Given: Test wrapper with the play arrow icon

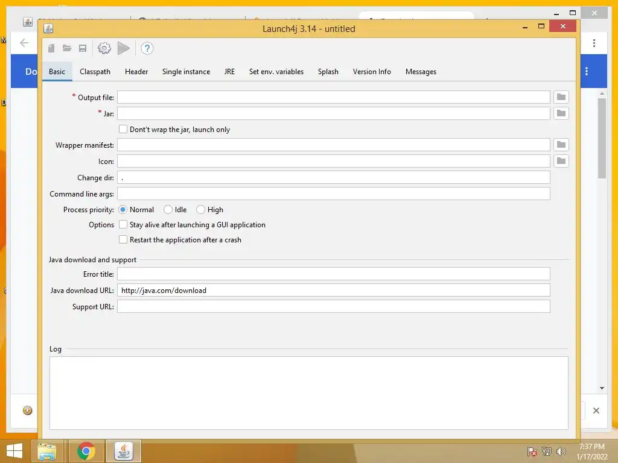Looking at the screenshot, I should (x=123, y=48).
